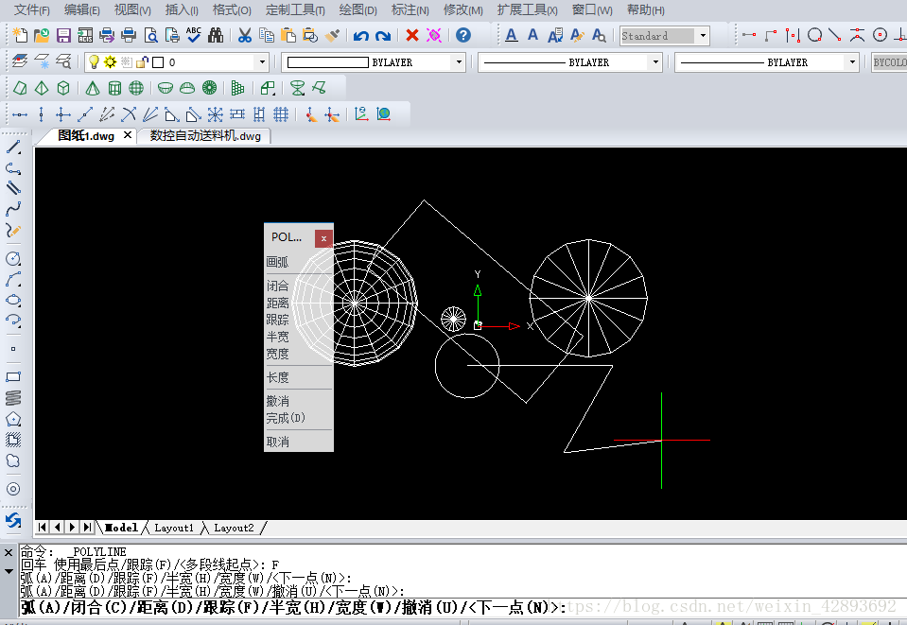Open the 绘图(D) menu
The width and height of the screenshot is (907, 625).
pos(358,10)
